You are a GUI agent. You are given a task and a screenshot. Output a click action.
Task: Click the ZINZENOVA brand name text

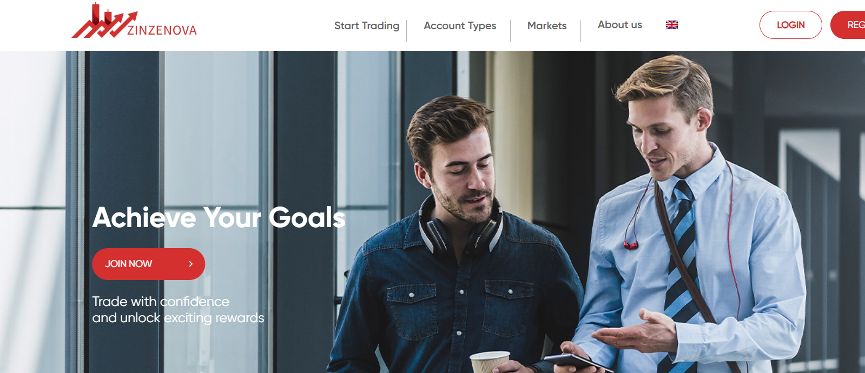point(162,30)
